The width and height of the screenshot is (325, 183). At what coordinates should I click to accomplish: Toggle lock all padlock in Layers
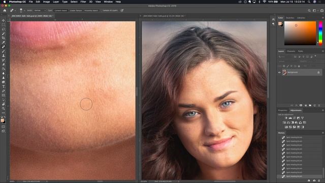(299, 66)
